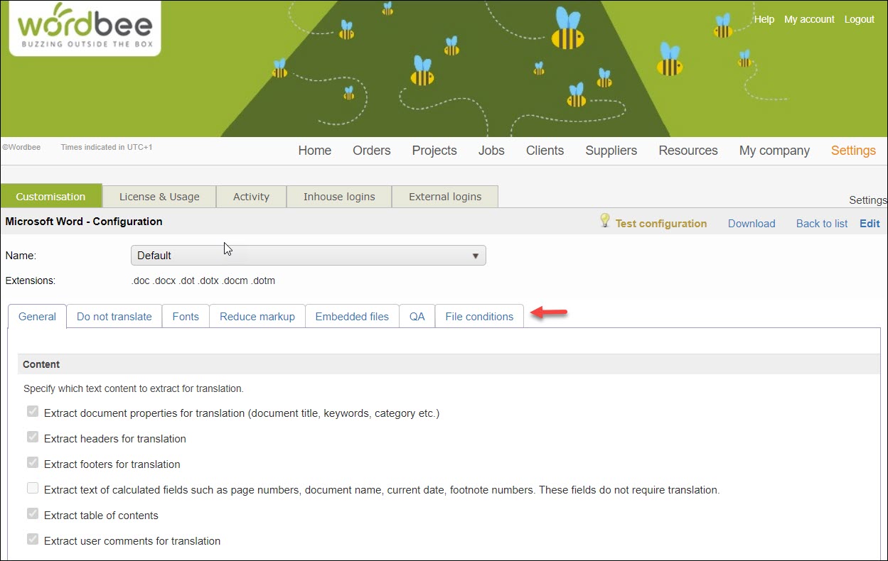Click the lightbulb icon beside Test configuration

(605, 221)
